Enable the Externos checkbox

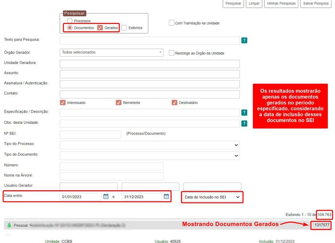[x=124, y=27]
